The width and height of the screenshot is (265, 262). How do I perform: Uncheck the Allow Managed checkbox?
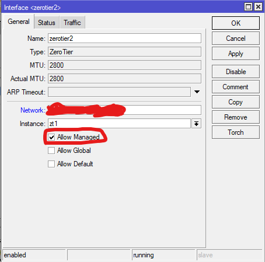tap(51, 137)
